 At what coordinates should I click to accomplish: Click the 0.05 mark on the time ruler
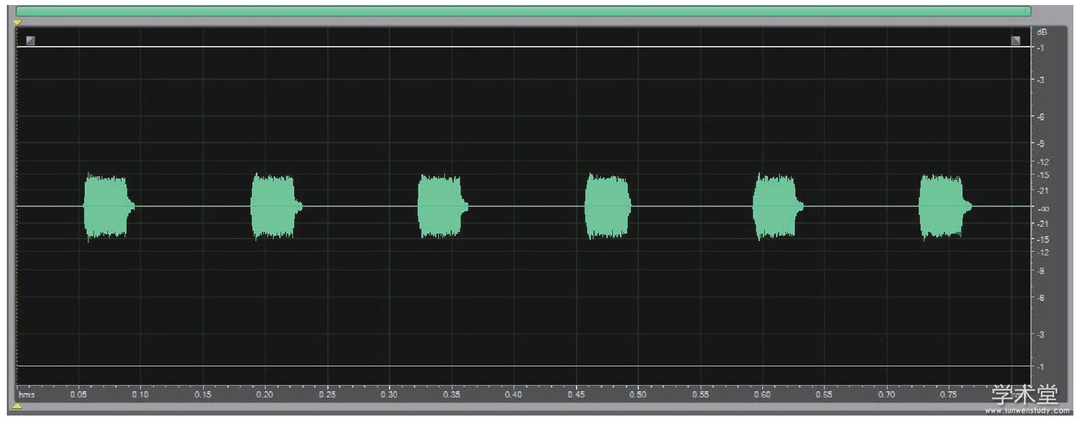(x=79, y=394)
